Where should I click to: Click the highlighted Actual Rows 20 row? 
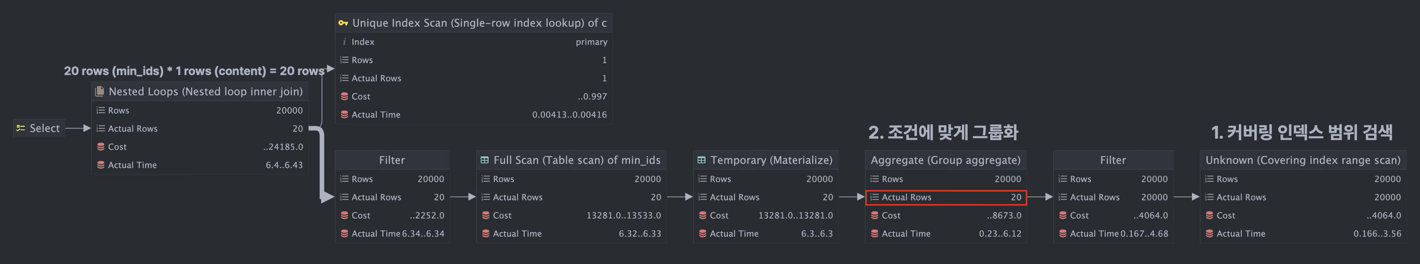[945, 197]
